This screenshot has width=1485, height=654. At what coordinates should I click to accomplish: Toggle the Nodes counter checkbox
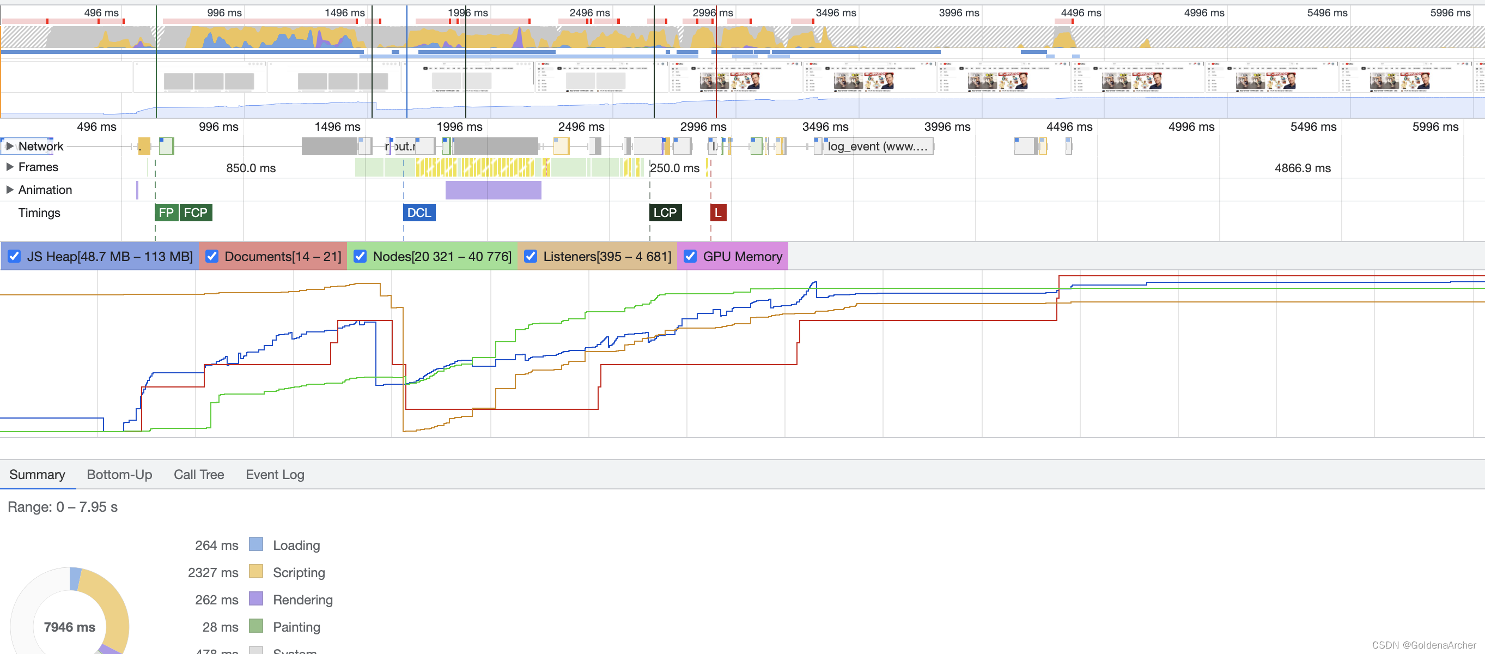(360, 257)
